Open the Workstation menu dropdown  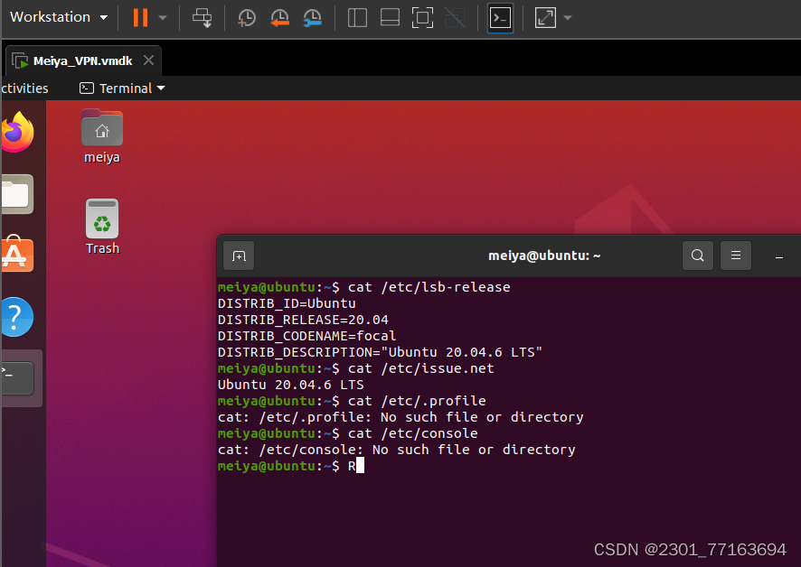[x=59, y=17]
